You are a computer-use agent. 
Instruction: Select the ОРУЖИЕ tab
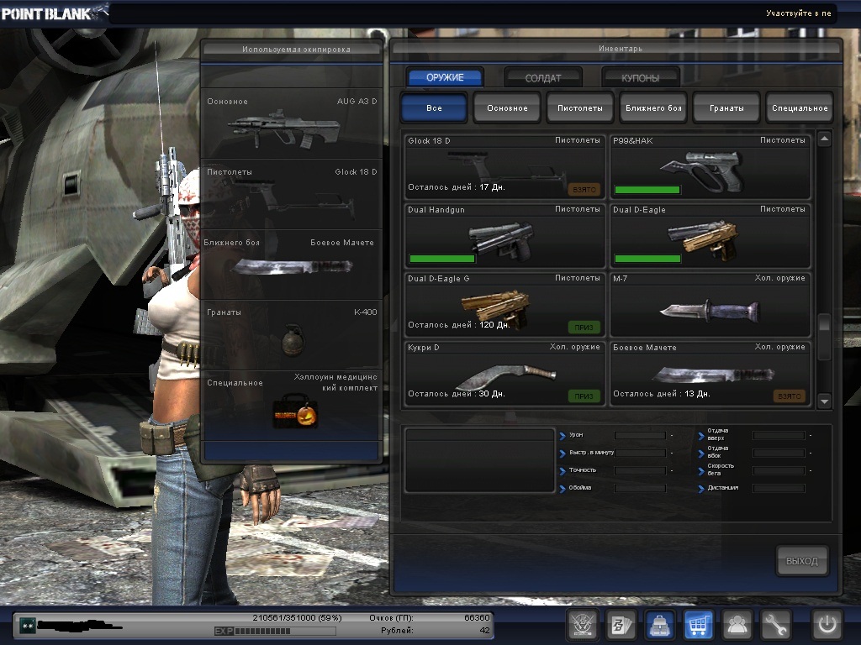click(445, 77)
